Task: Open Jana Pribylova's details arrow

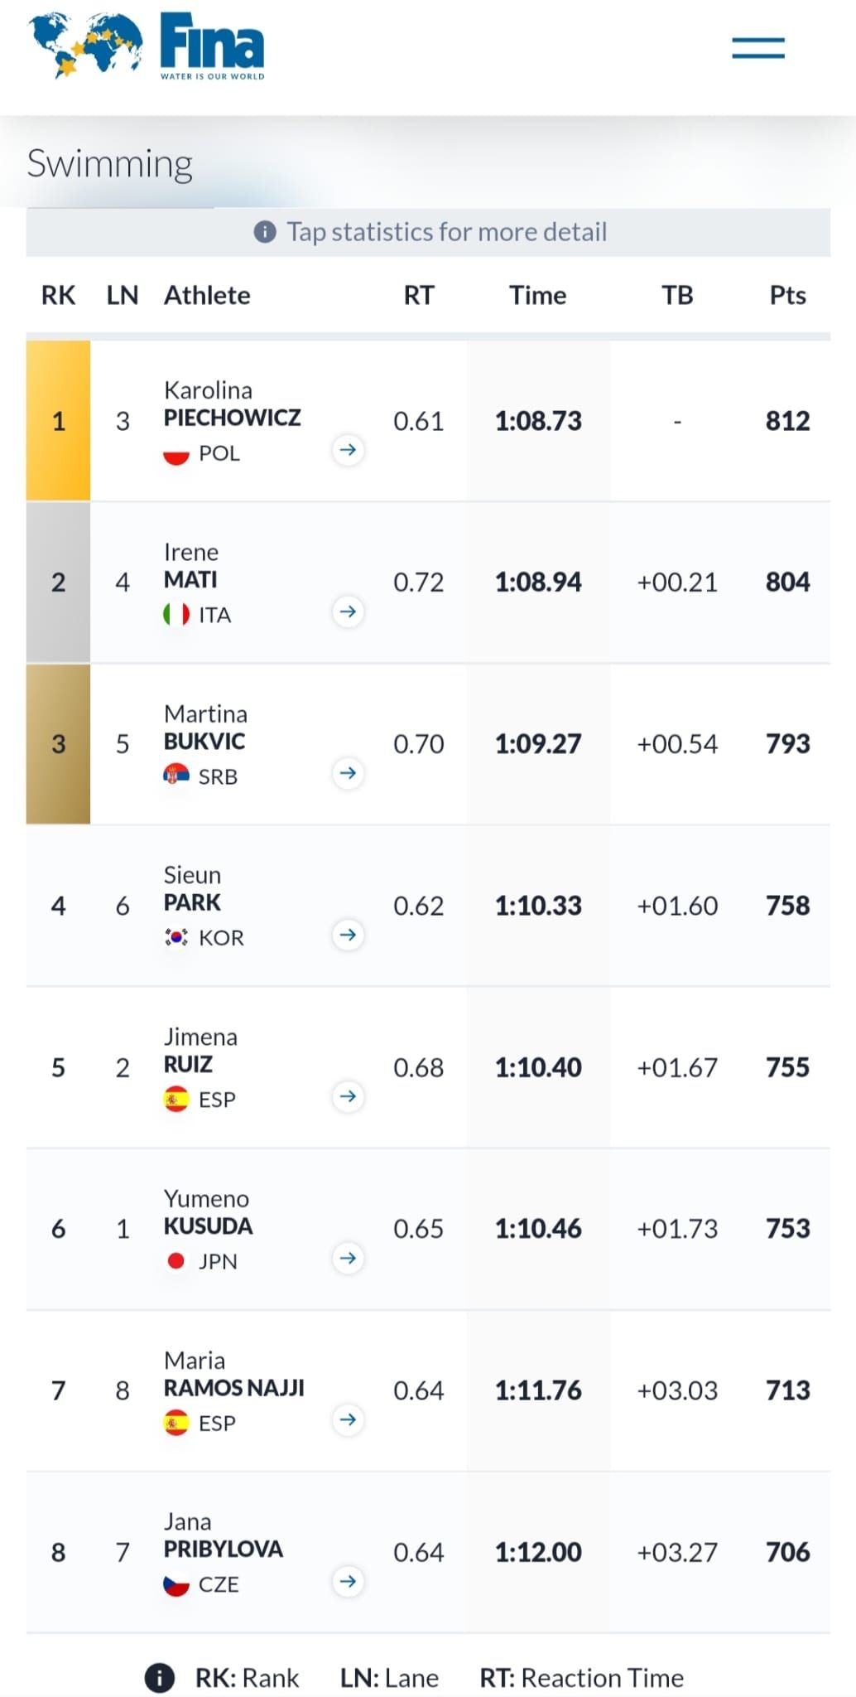Action: [x=349, y=1581]
